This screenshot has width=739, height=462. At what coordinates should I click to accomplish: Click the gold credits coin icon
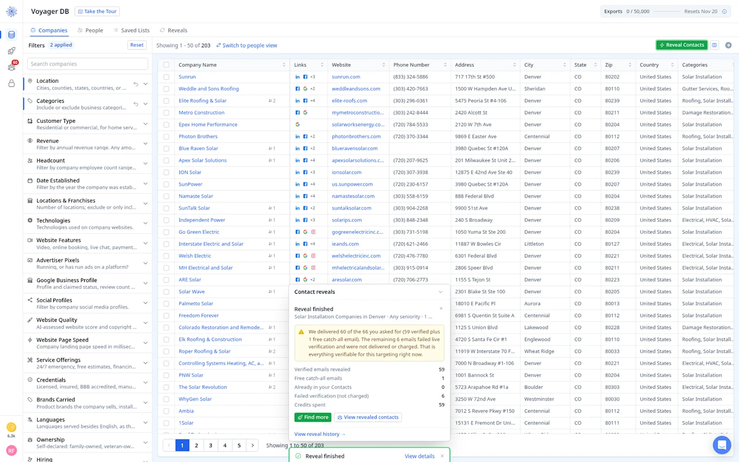12,427
